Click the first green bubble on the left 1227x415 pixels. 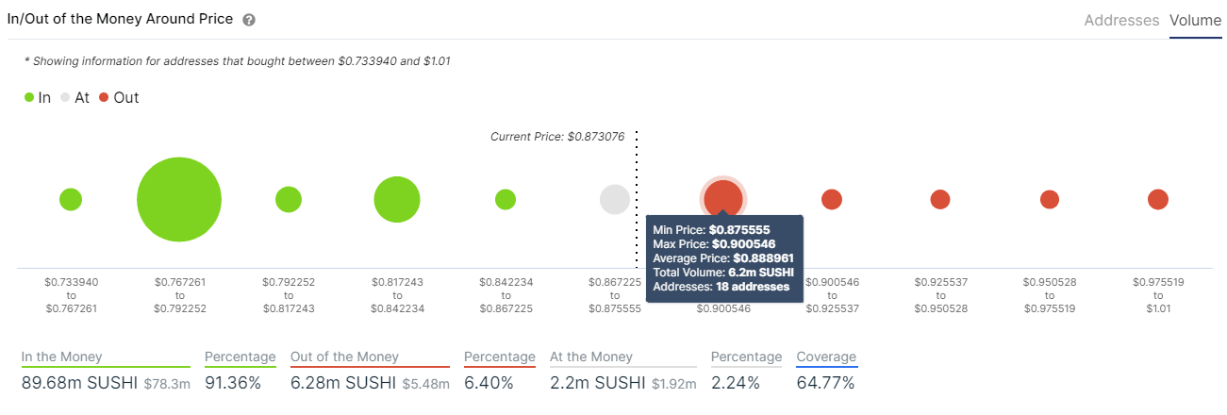[x=71, y=199]
